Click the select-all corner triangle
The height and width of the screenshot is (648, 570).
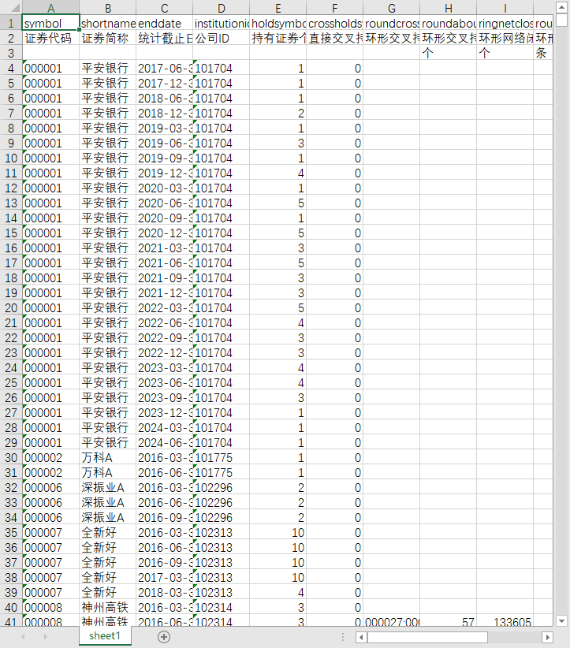11,8
